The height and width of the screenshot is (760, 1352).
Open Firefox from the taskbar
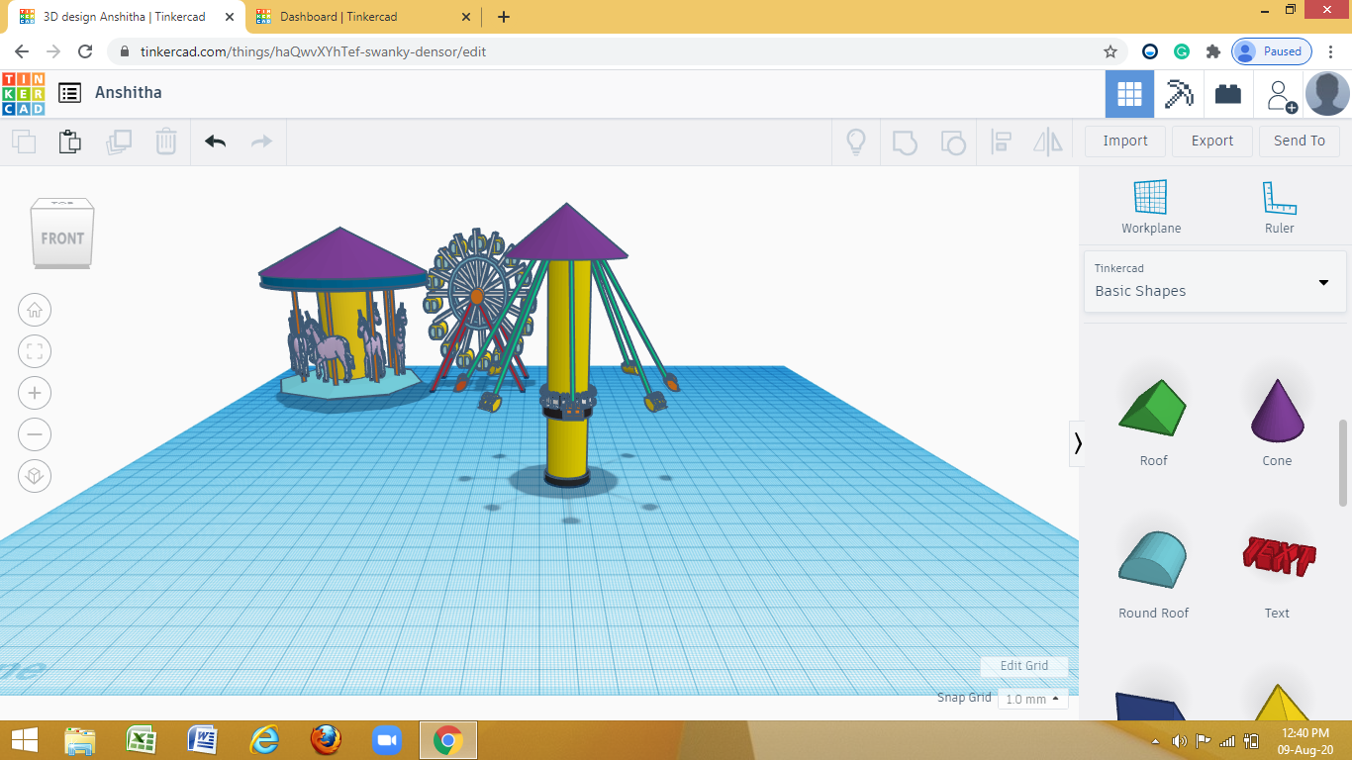326,740
